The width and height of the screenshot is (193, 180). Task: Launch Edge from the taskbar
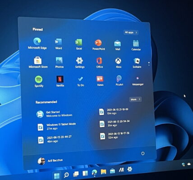click(x=94, y=172)
